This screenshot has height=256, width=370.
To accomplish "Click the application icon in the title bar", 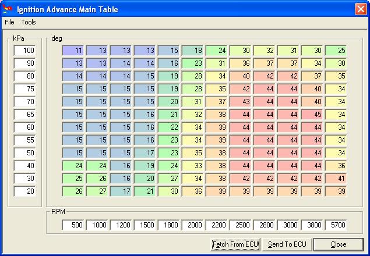I will click(x=8, y=9).
